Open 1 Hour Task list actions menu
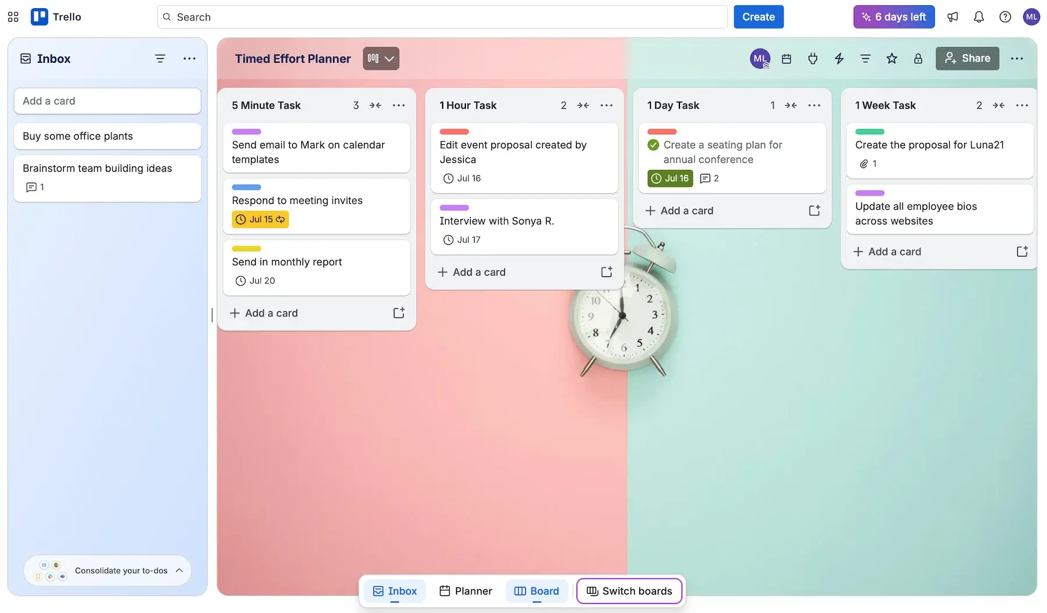Screen dimensions: 1047x613 606,105
